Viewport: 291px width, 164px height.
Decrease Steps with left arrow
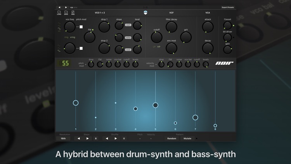point(79,138)
